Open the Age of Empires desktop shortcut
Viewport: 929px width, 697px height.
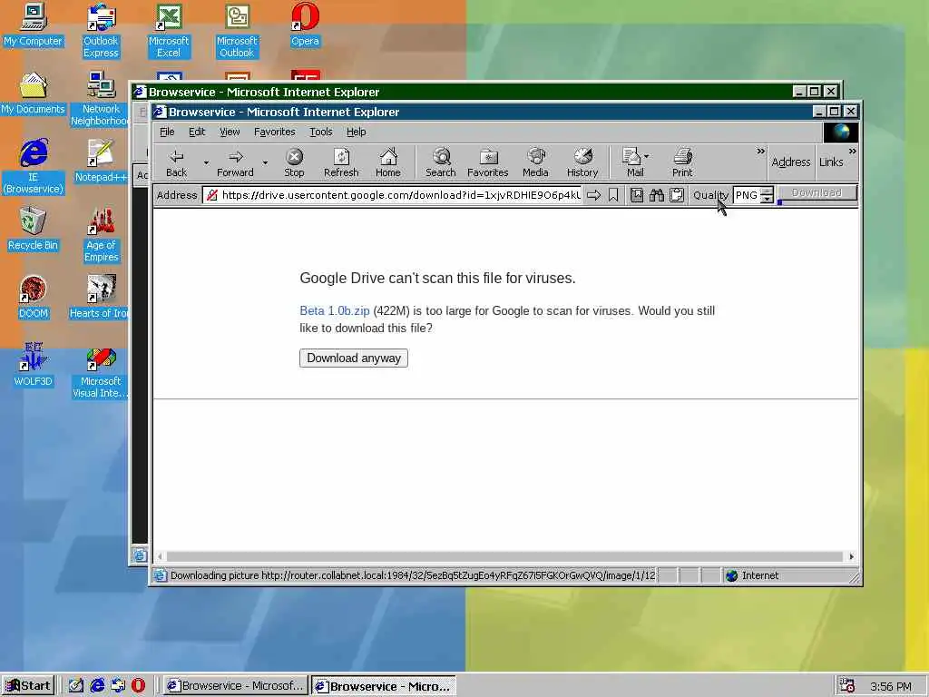[101, 235]
